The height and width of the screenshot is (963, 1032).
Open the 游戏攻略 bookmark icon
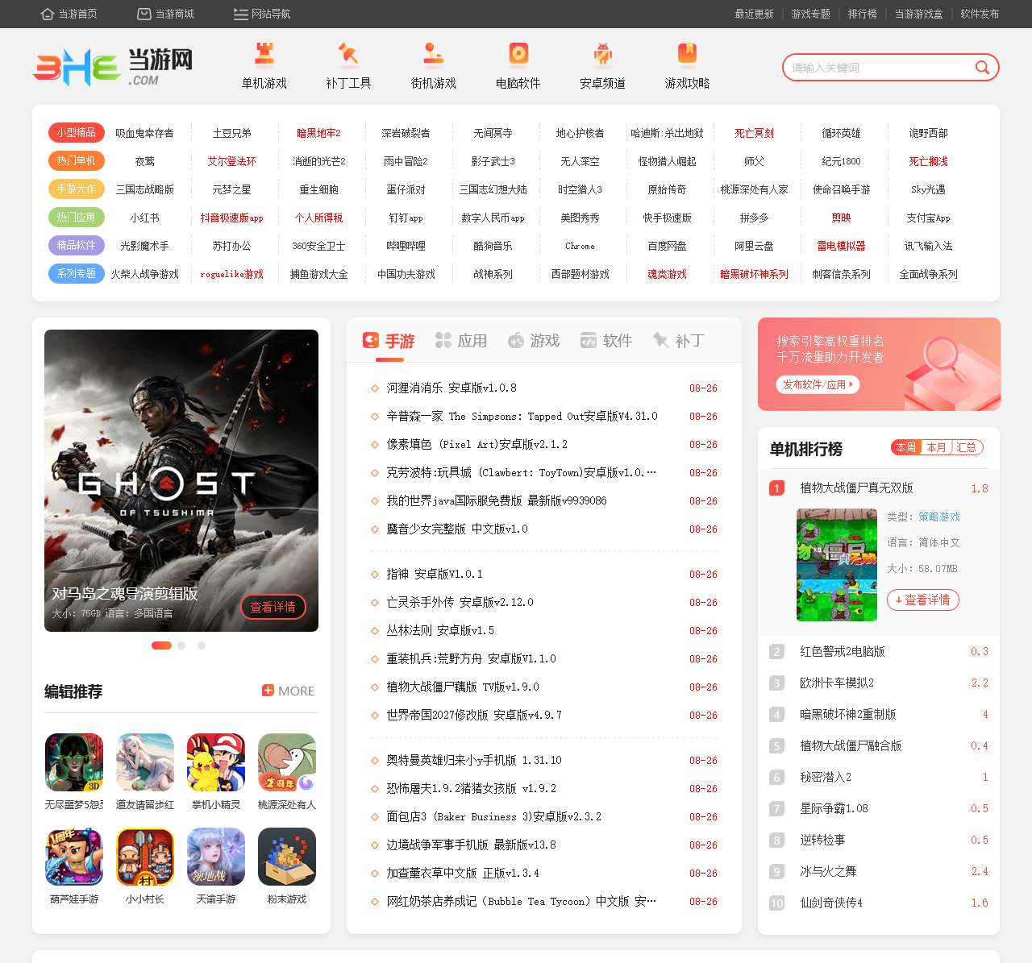point(687,54)
